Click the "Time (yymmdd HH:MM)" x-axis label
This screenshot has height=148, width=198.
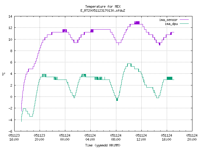pos(103,145)
